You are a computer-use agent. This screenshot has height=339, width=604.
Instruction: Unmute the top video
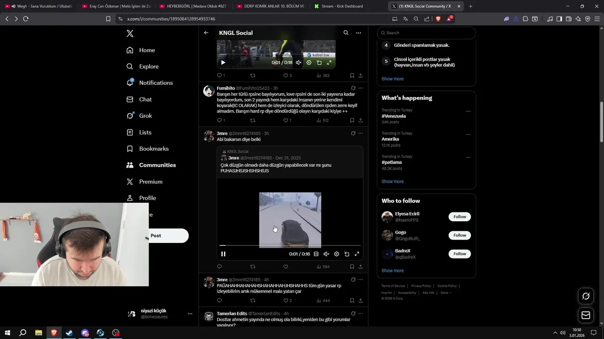click(x=299, y=63)
